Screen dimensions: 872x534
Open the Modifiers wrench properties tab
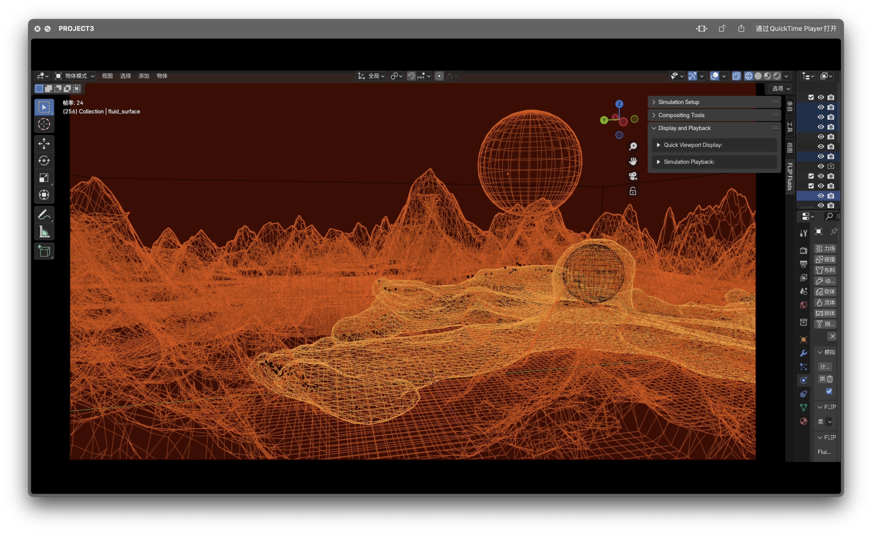[803, 353]
